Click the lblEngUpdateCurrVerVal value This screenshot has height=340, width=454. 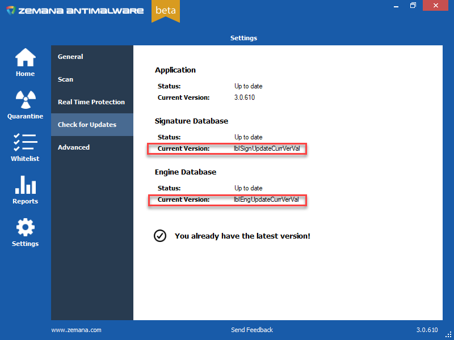(x=266, y=199)
